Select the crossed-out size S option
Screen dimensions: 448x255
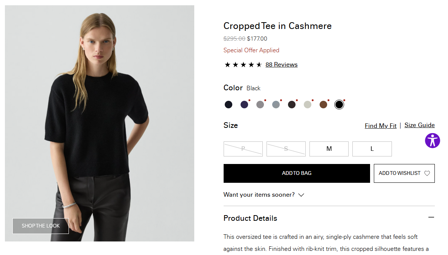[286, 149]
